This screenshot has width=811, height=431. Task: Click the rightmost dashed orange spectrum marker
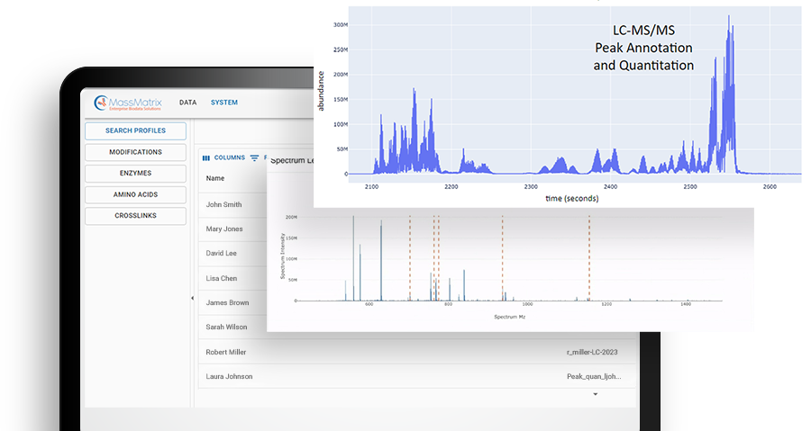coord(588,256)
